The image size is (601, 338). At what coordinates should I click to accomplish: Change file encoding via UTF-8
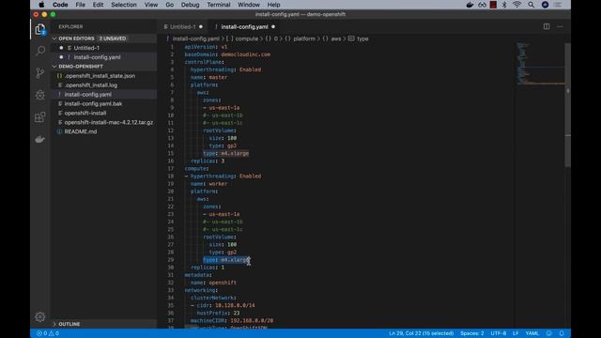pos(499,333)
